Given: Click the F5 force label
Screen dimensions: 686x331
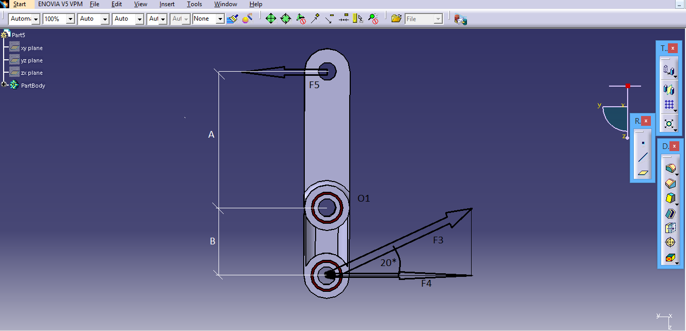Looking at the screenshot, I should 314,85.
